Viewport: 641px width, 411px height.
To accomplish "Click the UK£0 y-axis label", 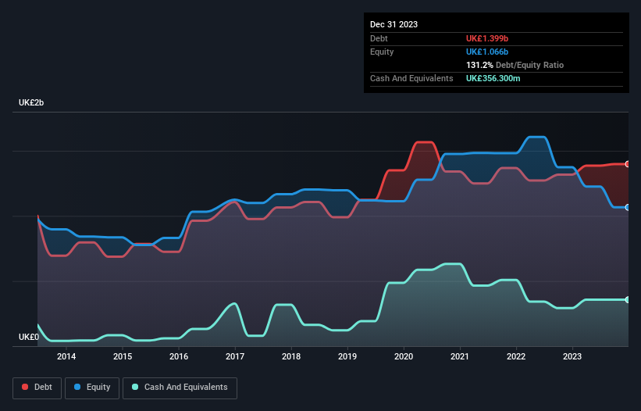I will click(x=29, y=337).
